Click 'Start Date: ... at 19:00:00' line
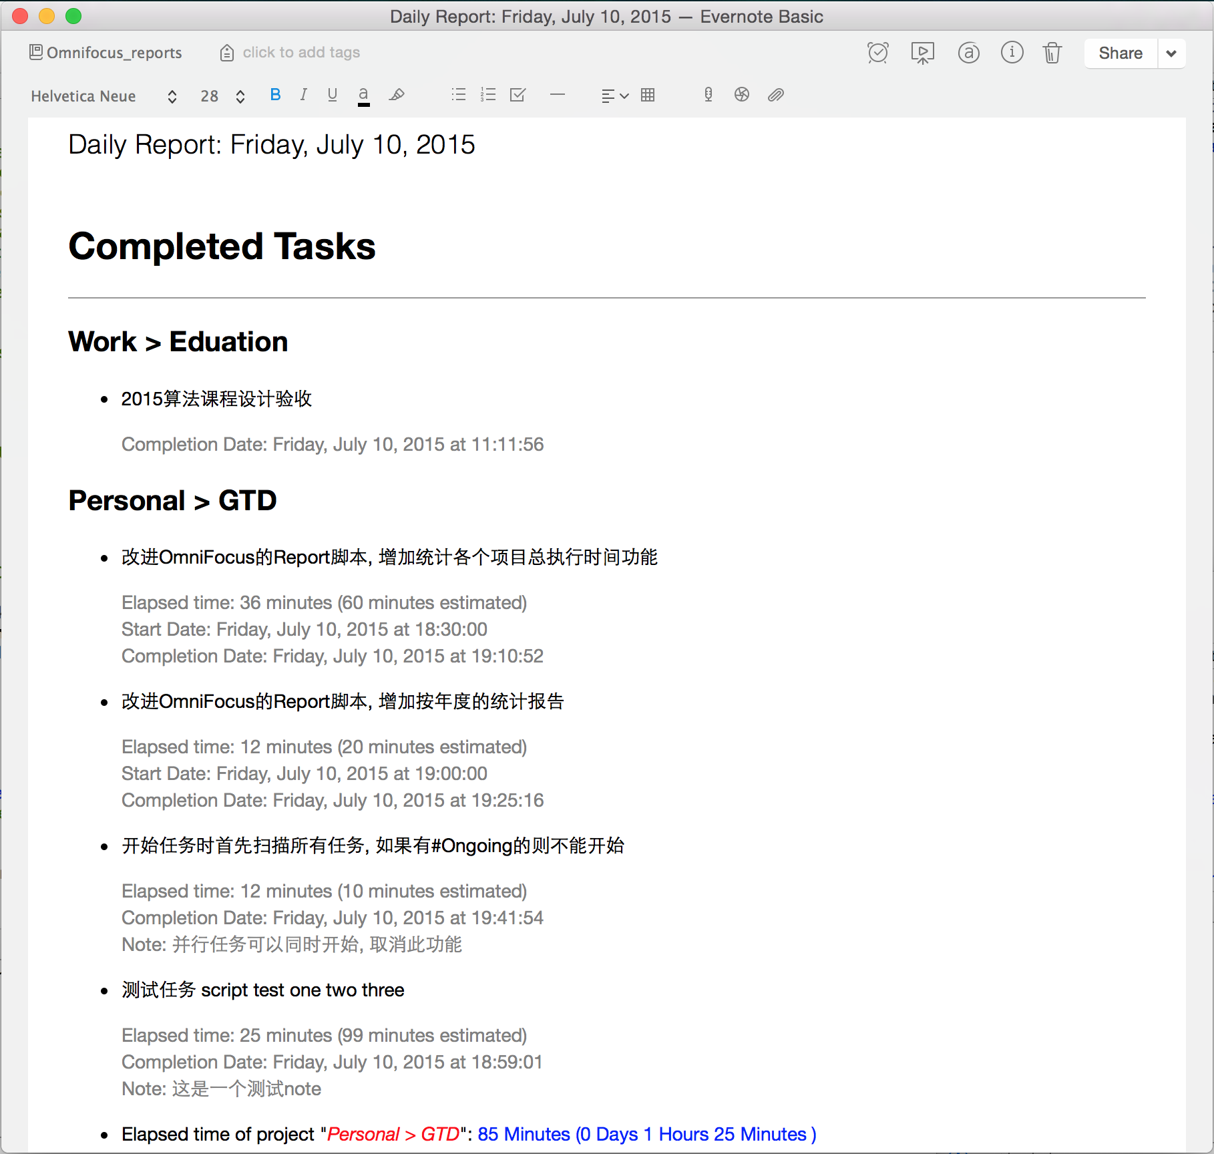 click(x=305, y=774)
